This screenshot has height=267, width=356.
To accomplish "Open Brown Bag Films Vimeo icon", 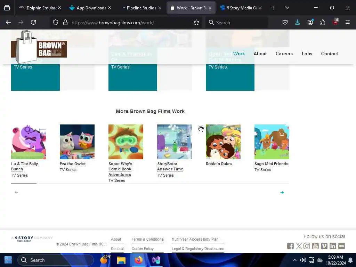I will pos(324,246).
